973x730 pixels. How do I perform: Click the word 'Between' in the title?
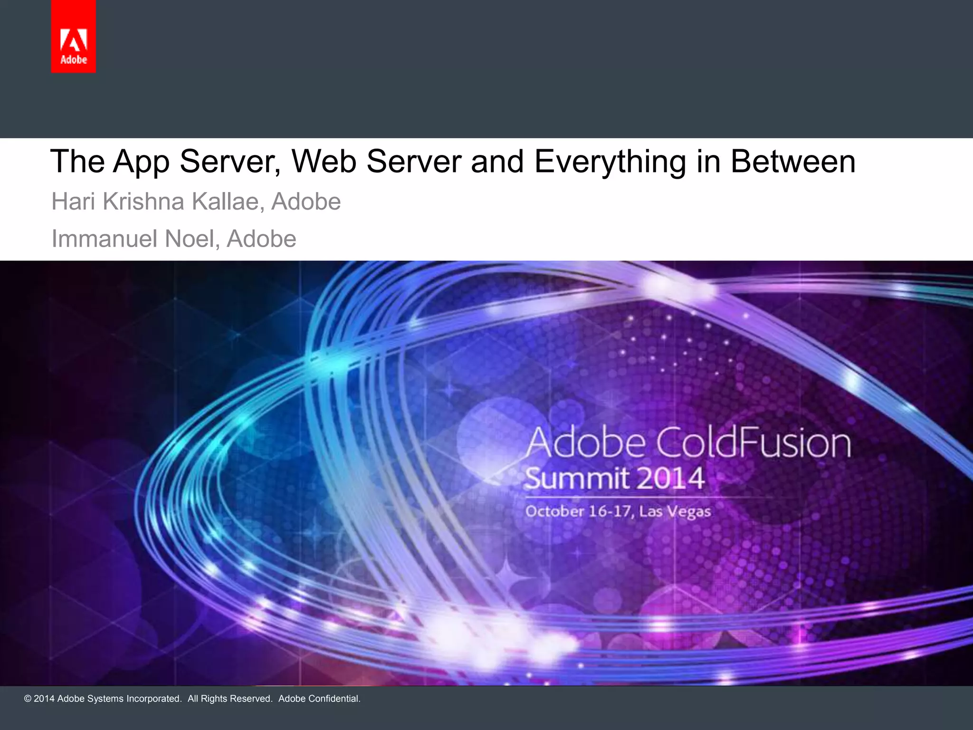click(x=792, y=162)
